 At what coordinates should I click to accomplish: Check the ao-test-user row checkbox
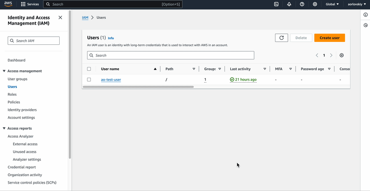[89, 80]
